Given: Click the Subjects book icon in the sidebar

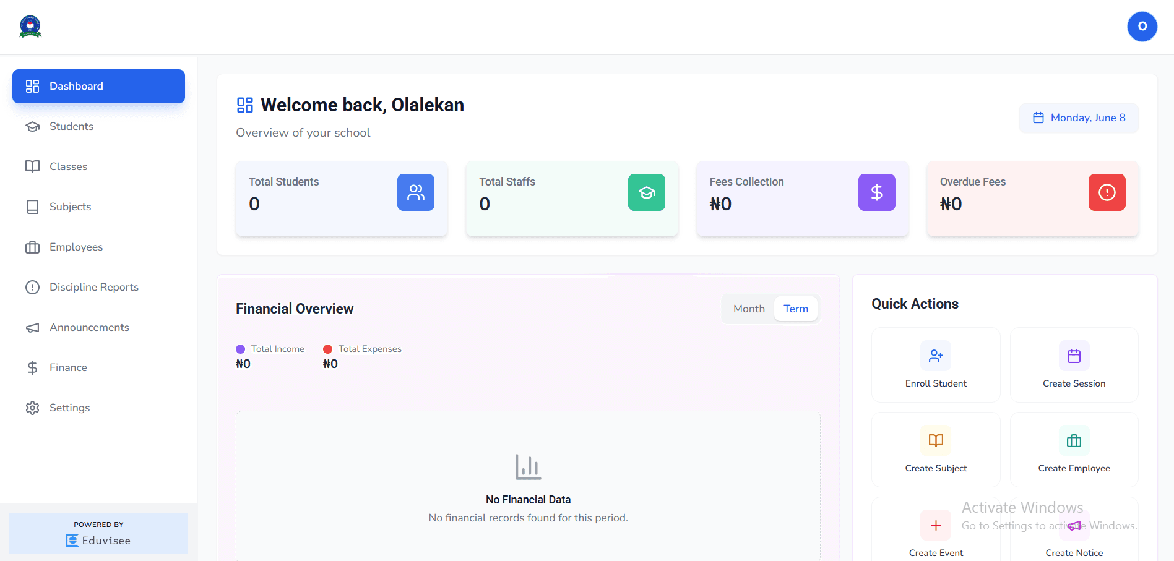Looking at the screenshot, I should (x=32, y=207).
